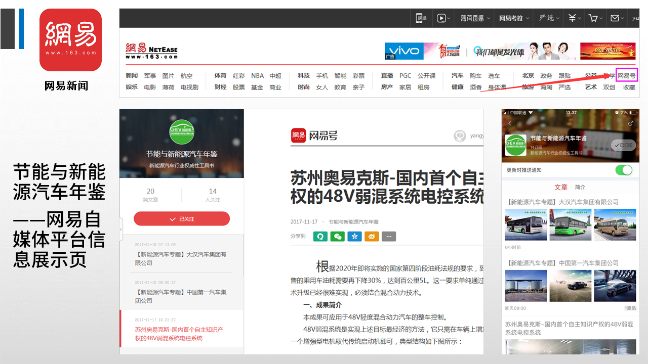Tap the green bus thumbnail
Image resolution: width=648 pixels, height=364 pixels.
[x=570, y=224]
